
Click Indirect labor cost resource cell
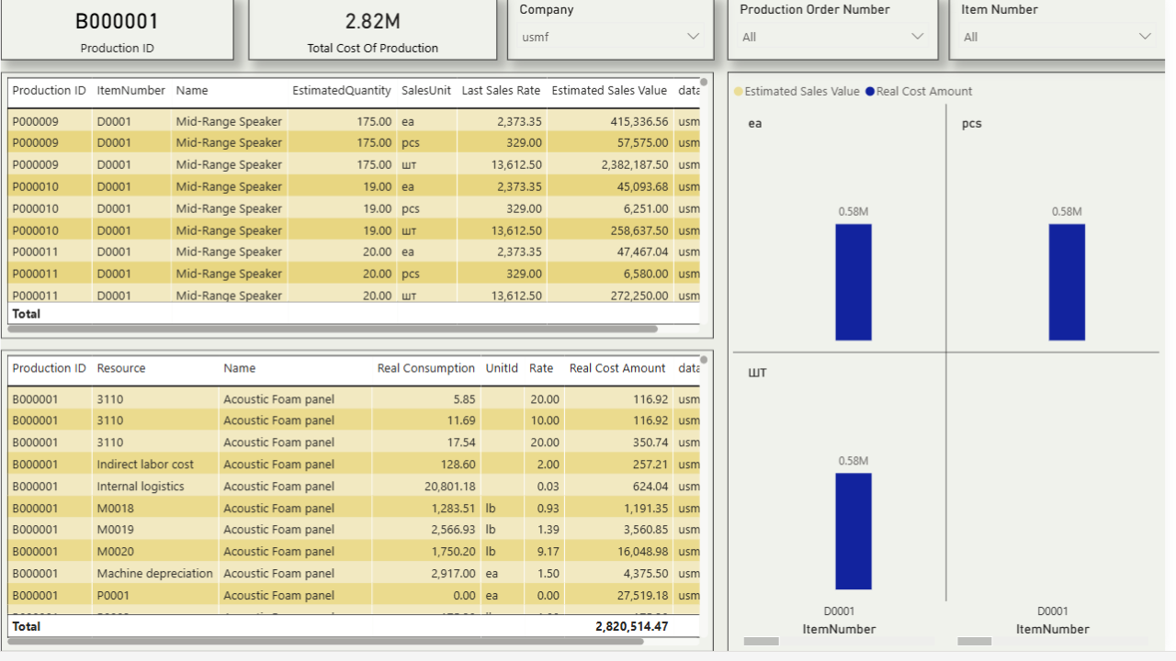pos(145,465)
